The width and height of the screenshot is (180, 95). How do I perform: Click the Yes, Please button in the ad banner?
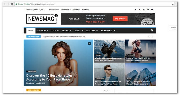[120, 19]
